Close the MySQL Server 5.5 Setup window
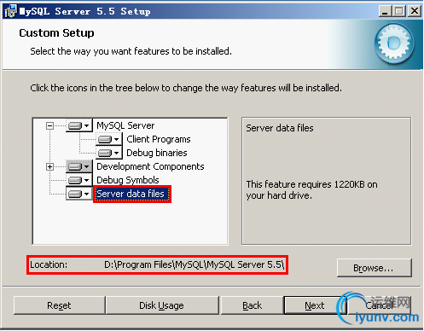 click(415, 11)
